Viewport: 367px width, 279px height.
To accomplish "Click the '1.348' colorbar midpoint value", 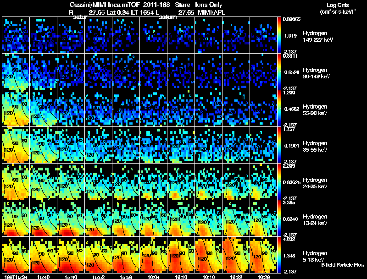I will [290, 256].
